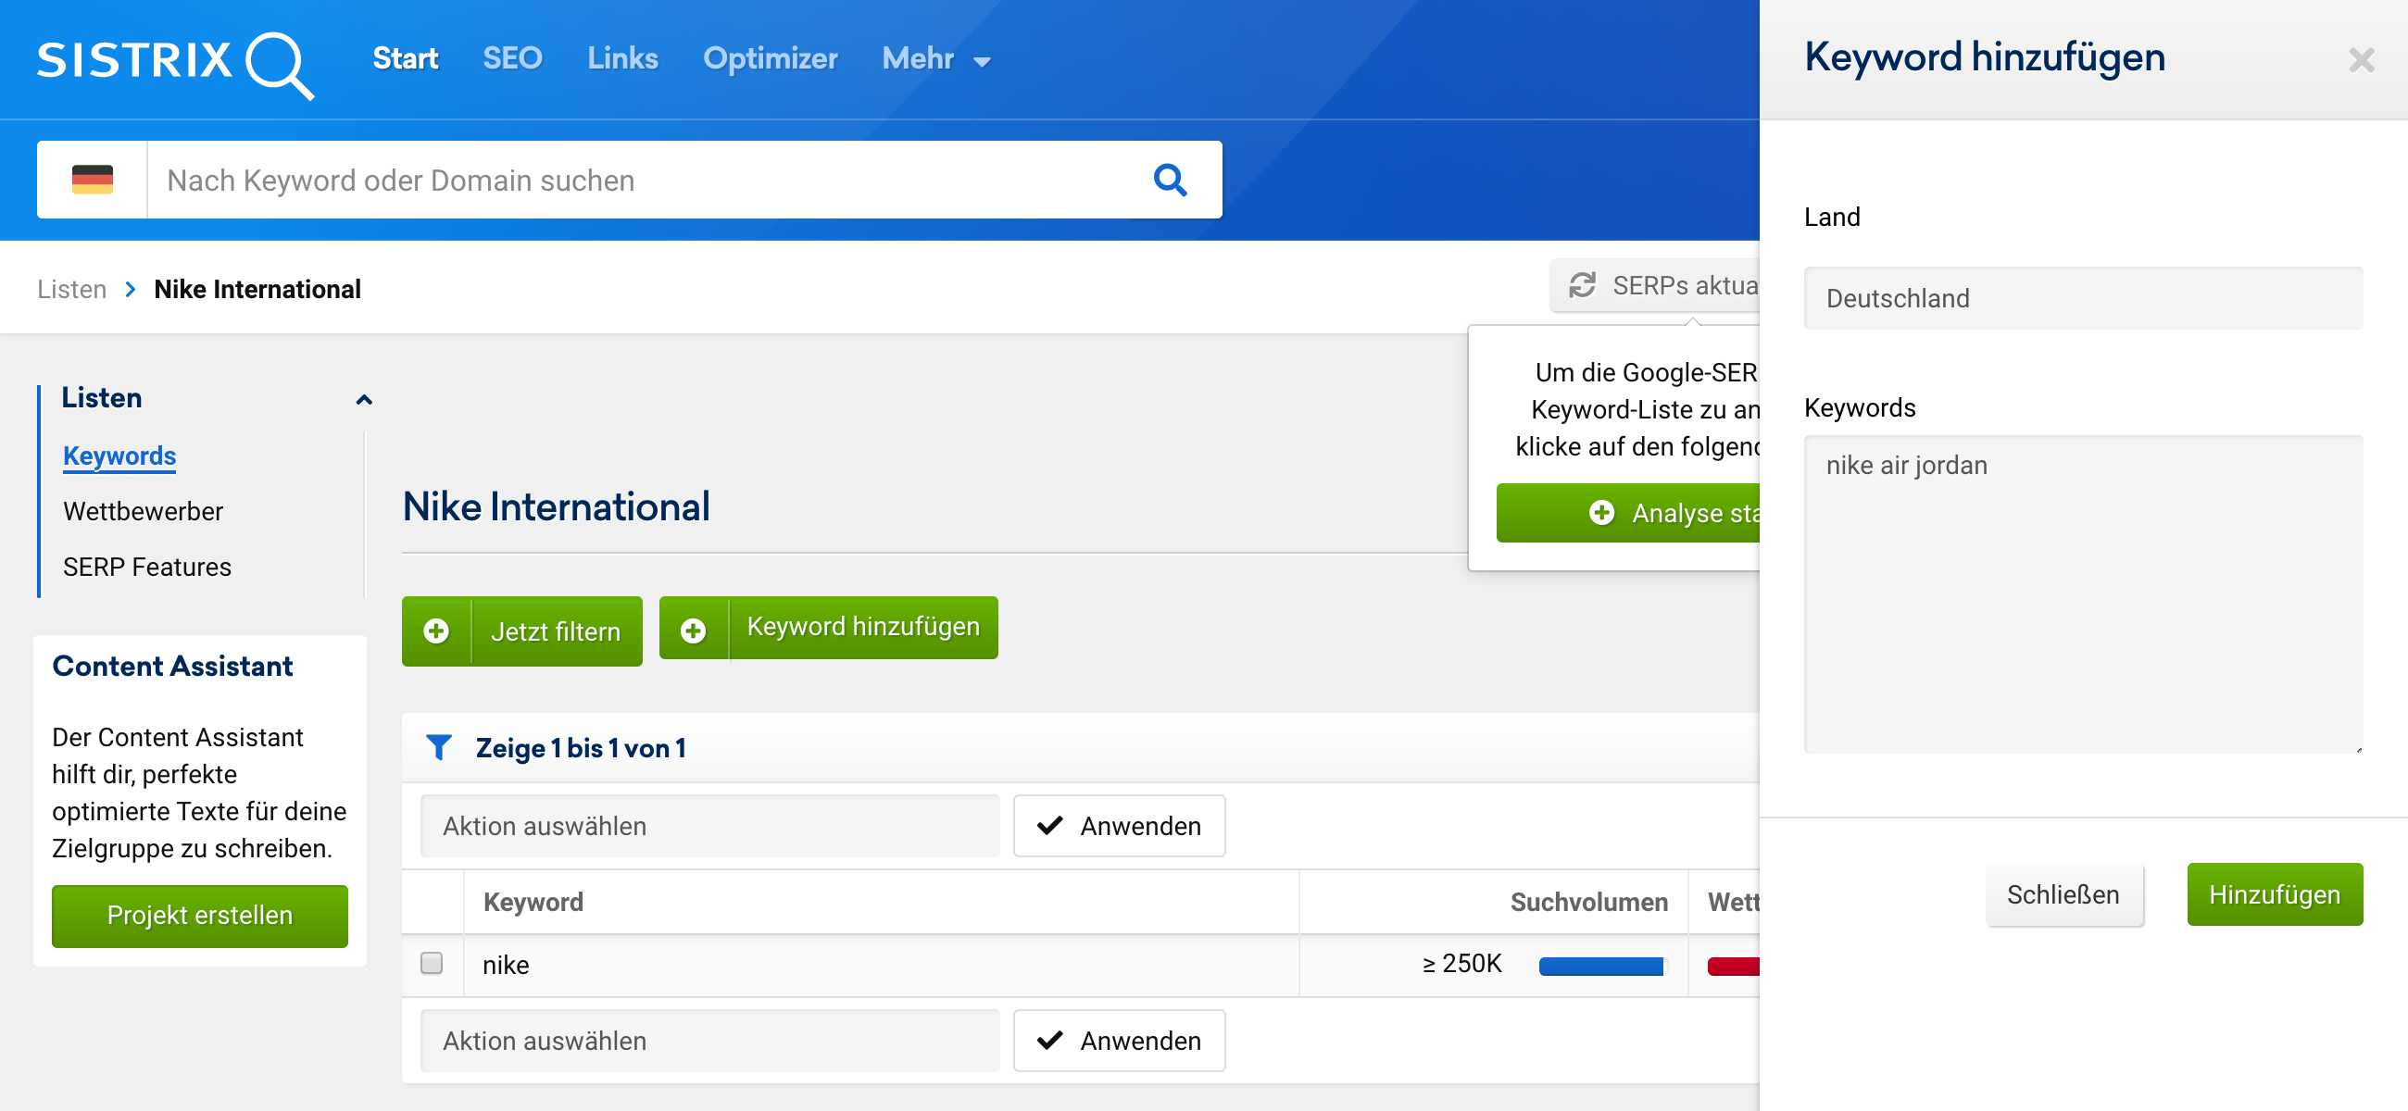Click the blue search magnifier icon

tap(1169, 180)
